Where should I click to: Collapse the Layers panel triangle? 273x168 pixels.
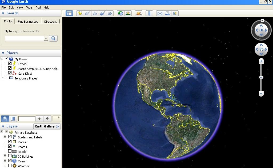pyautogui.click(x=3, y=126)
